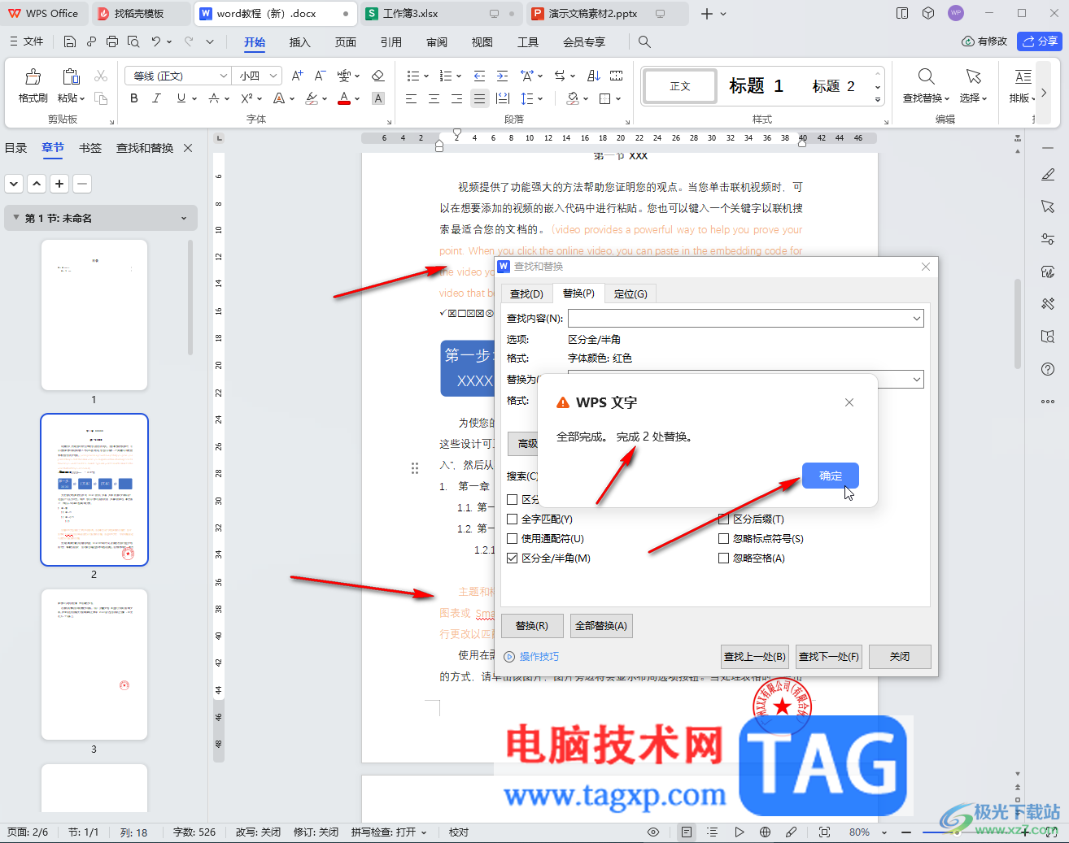Click the text highlight color icon

[x=312, y=98]
